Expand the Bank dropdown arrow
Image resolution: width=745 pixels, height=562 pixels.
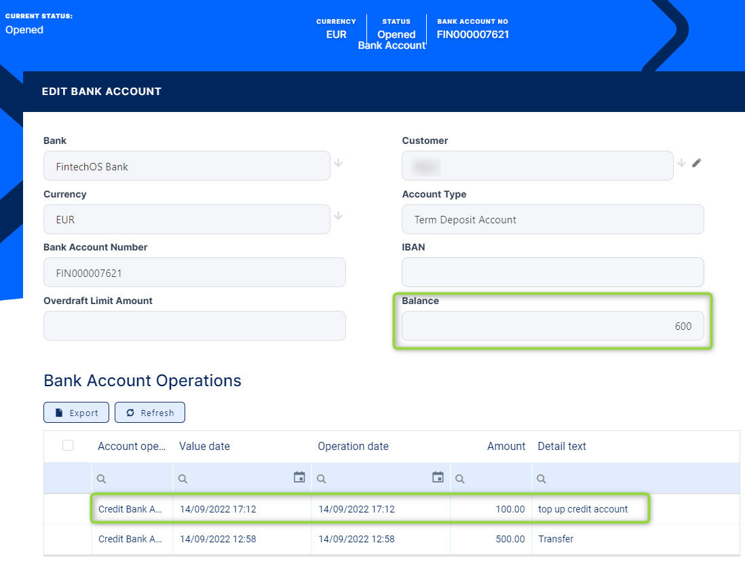pos(339,163)
